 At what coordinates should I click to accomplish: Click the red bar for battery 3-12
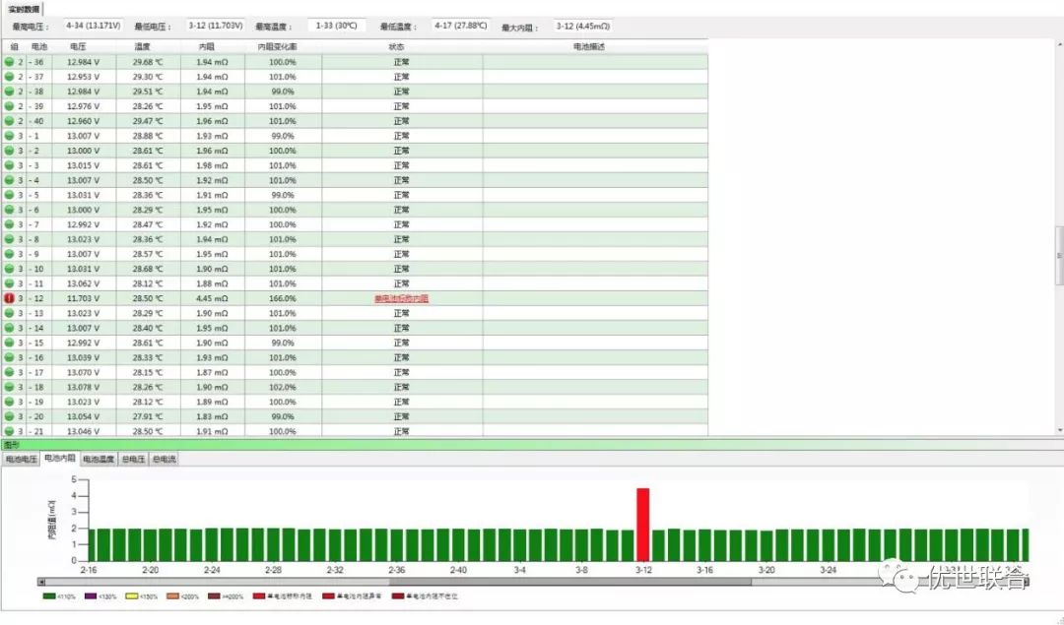tap(642, 524)
